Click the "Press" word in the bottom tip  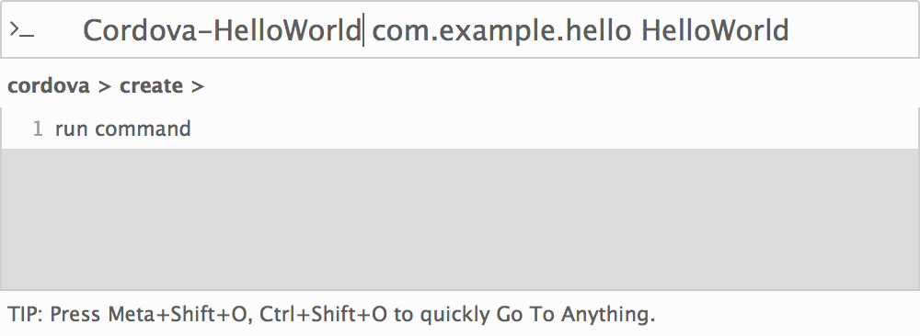tap(75, 314)
